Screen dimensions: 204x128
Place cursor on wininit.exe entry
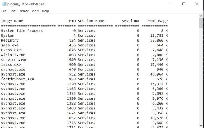(13, 55)
